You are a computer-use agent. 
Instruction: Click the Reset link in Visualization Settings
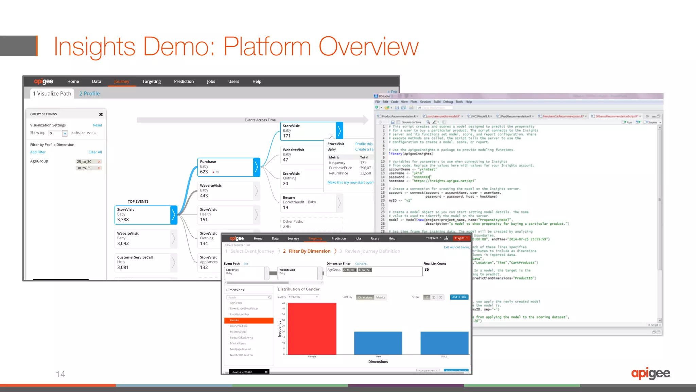(x=98, y=125)
